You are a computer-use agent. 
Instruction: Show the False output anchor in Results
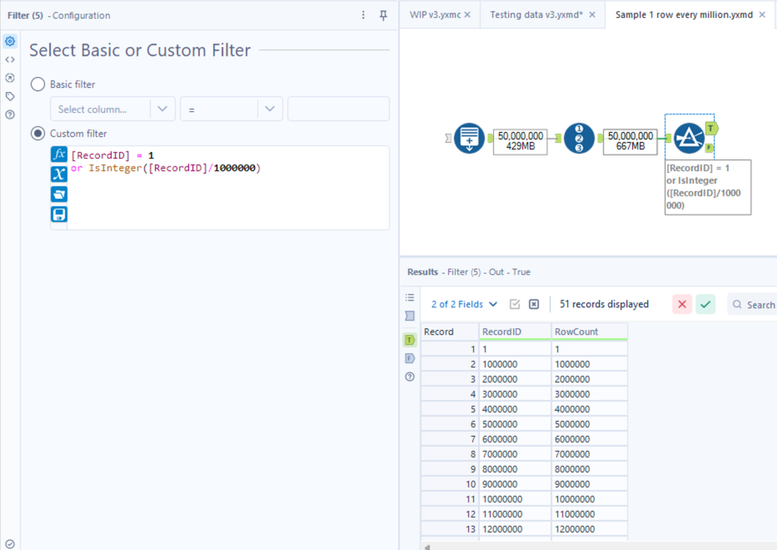(x=410, y=359)
